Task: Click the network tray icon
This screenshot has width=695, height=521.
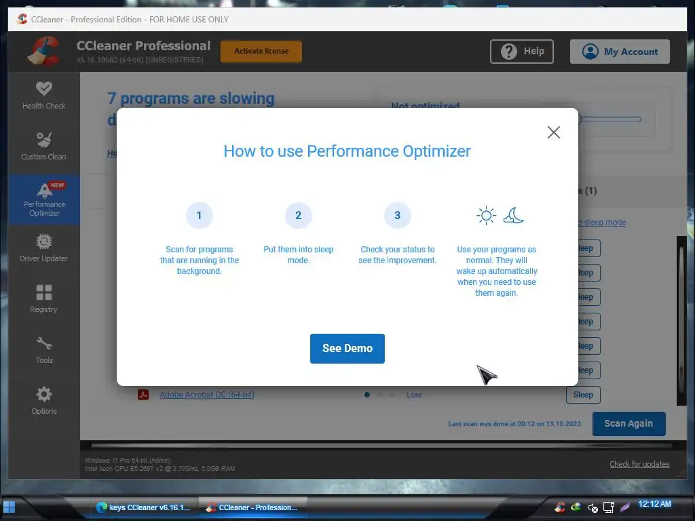Action: coord(609,507)
